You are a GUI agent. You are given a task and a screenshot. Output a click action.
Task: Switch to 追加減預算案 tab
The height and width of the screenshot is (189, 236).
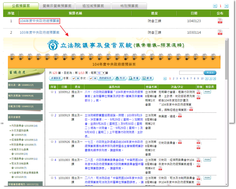(x=93, y=6)
